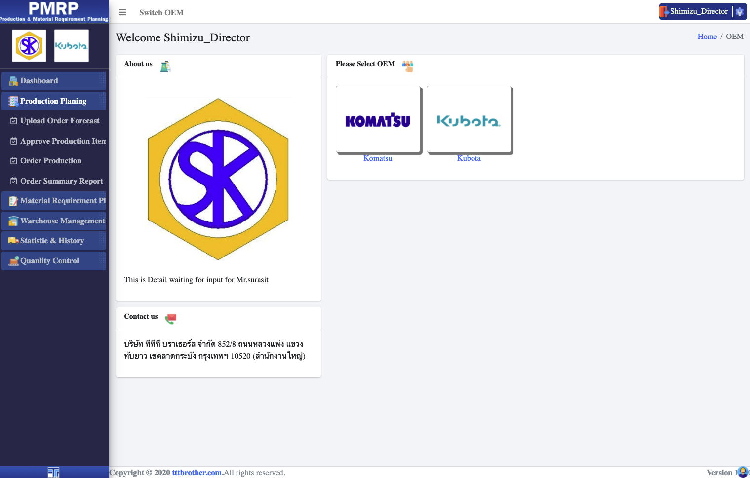Screen dimensions: 750x478
Task: Click the Please Select OEM people icon
Action: tap(407, 66)
